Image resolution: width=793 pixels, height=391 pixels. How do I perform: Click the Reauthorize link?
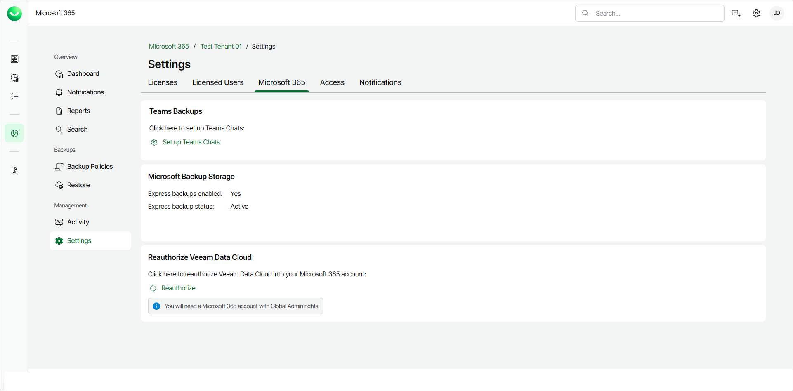click(x=178, y=288)
